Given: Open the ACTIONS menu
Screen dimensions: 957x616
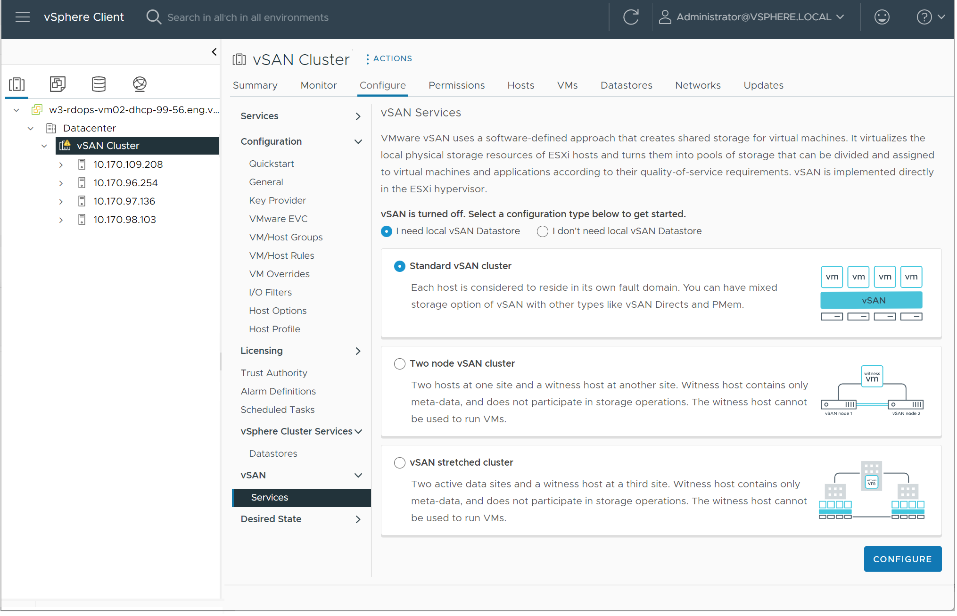Looking at the screenshot, I should (x=388, y=59).
